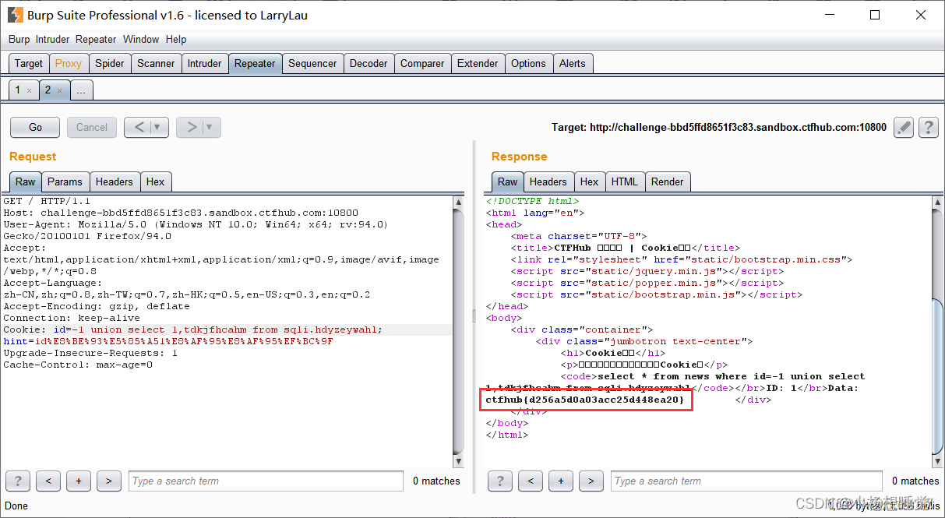Switch to the Options tab
The height and width of the screenshot is (518, 945).
point(528,64)
